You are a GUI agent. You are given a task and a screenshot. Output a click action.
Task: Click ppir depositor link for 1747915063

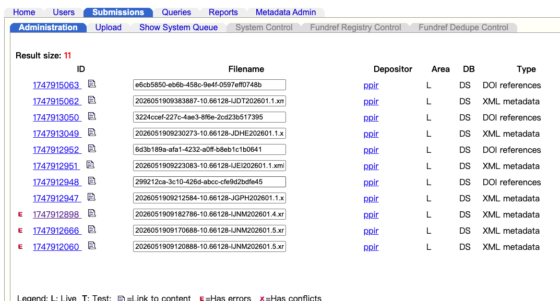pos(371,86)
